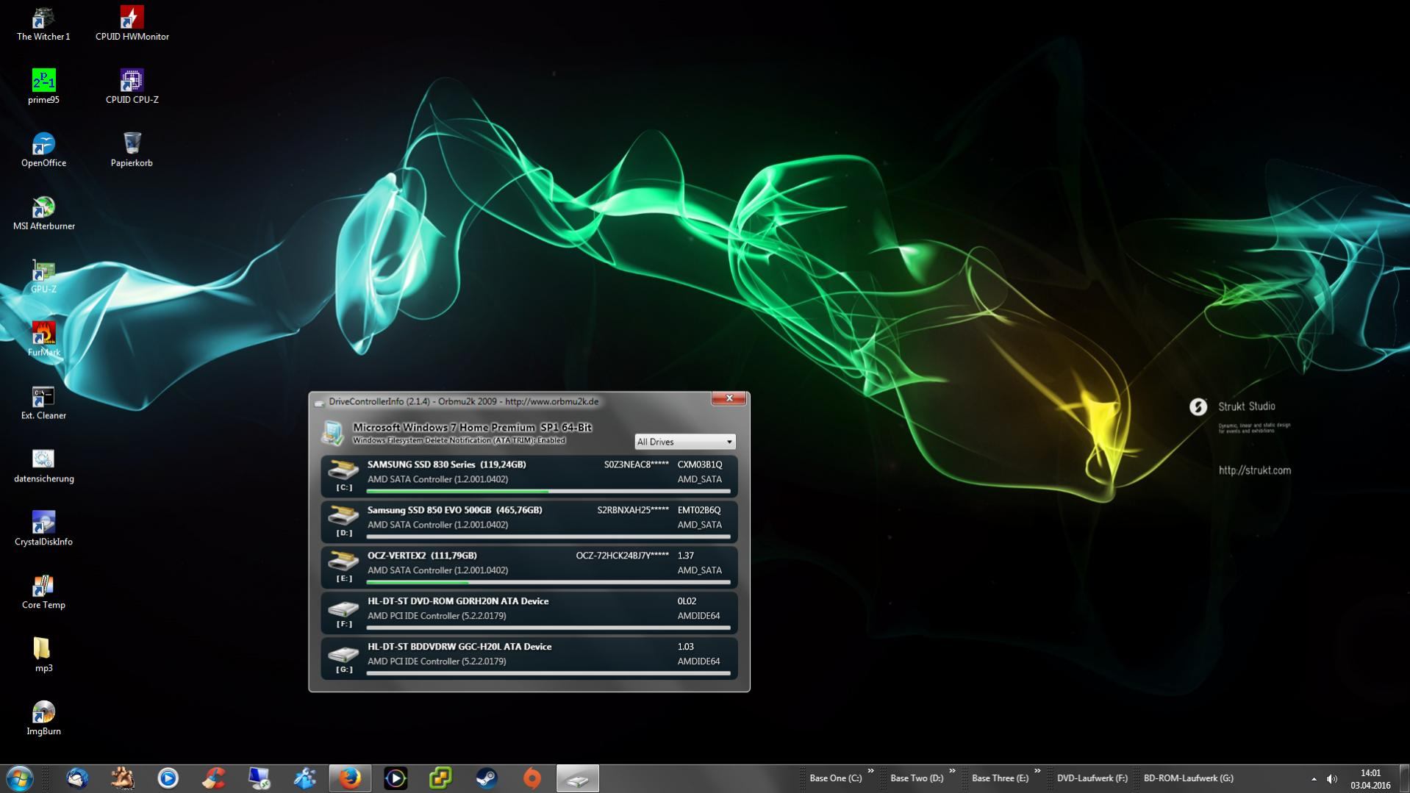This screenshot has height=793, width=1410.
Task: Click the Show Desktop strip
Action: [x=1404, y=779]
